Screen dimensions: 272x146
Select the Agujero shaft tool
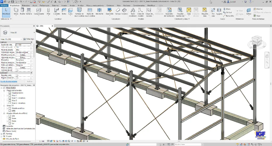(x=219, y=11)
